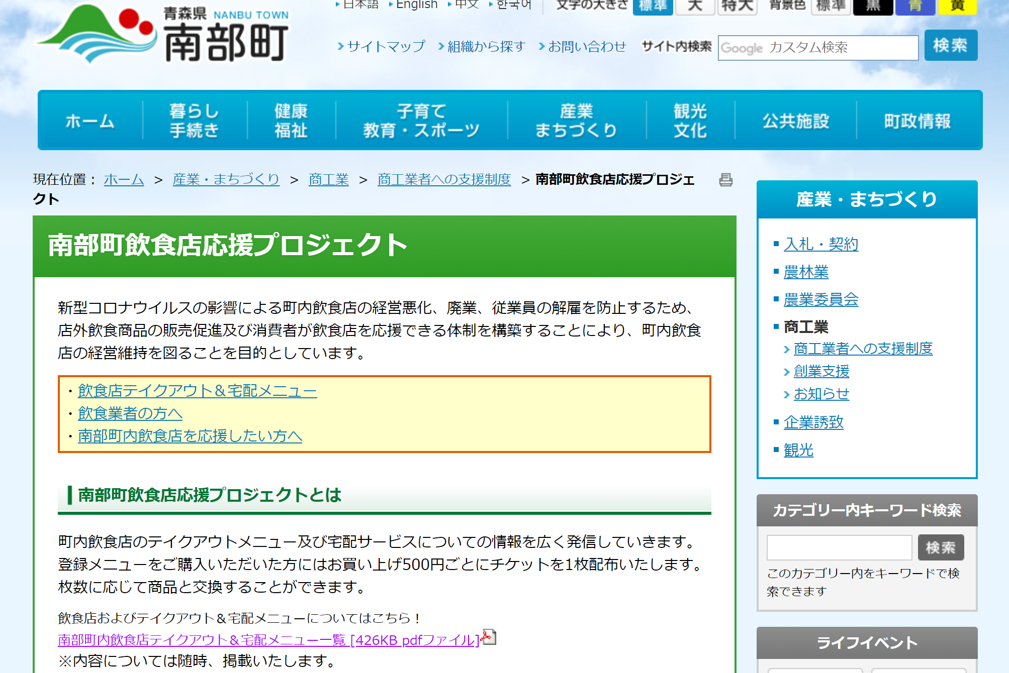Click the Google custom search field

pos(817,48)
